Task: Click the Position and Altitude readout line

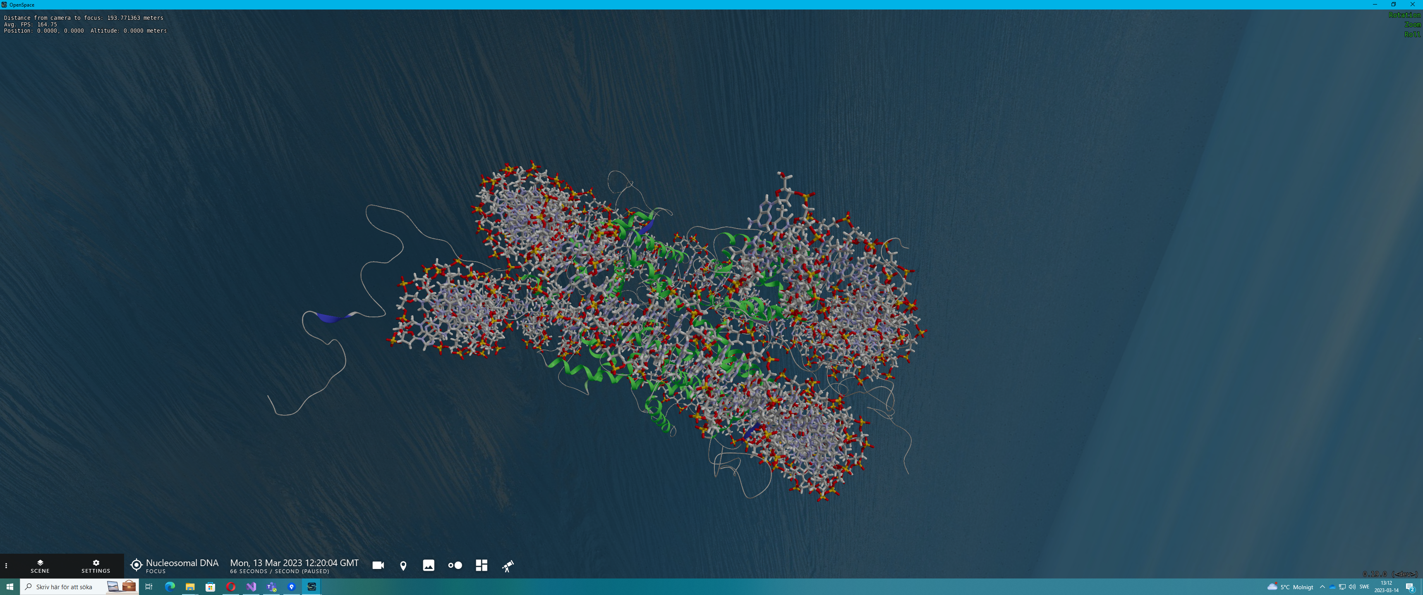Action: coord(85,31)
